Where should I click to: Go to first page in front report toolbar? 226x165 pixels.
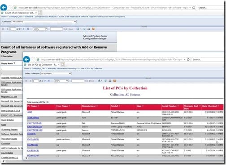26,81
